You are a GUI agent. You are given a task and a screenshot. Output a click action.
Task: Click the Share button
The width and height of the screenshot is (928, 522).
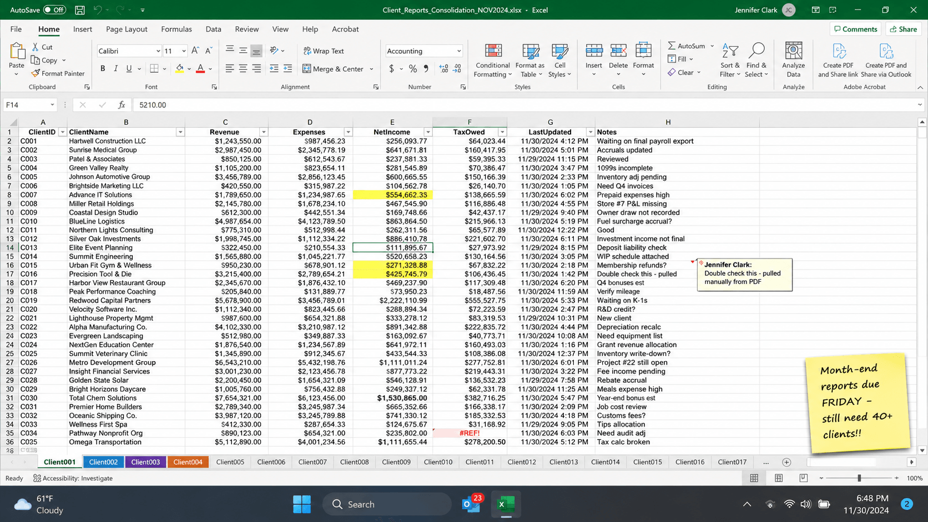[x=904, y=29]
